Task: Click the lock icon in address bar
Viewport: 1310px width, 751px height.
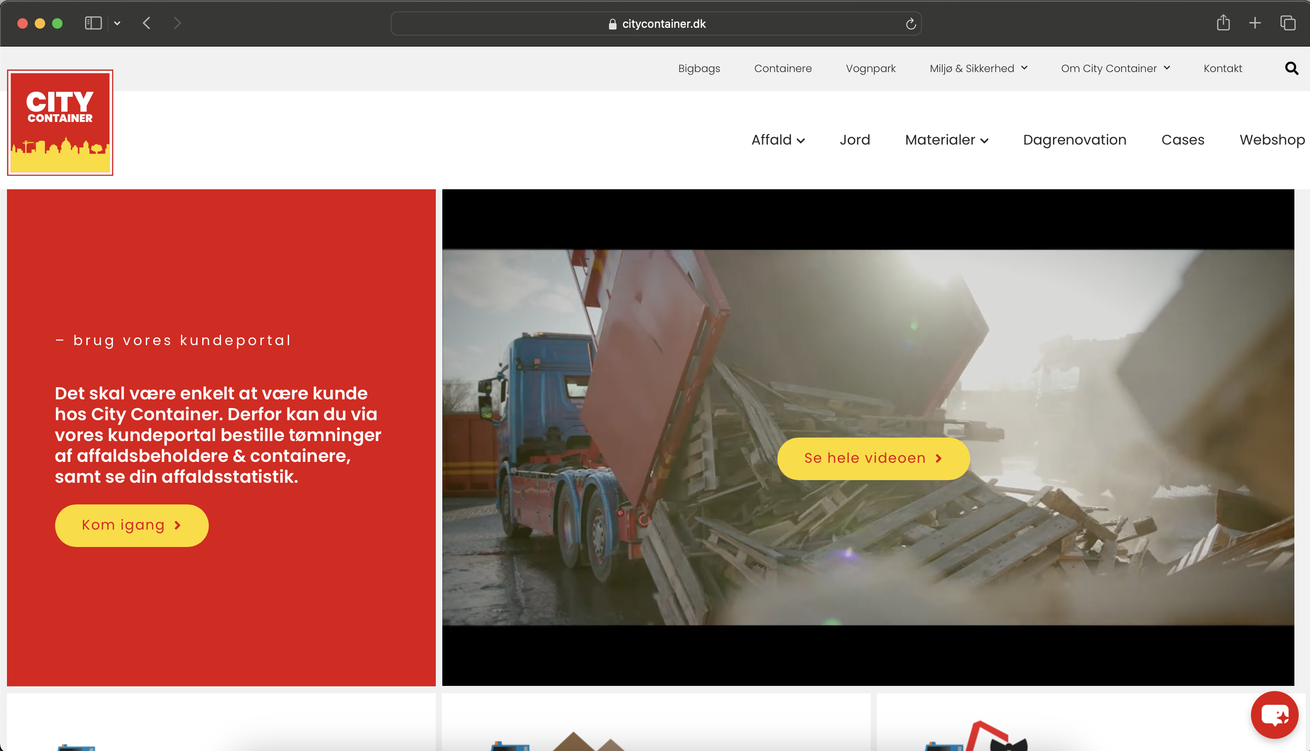Action: pyautogui.click(x=612, y=24)
